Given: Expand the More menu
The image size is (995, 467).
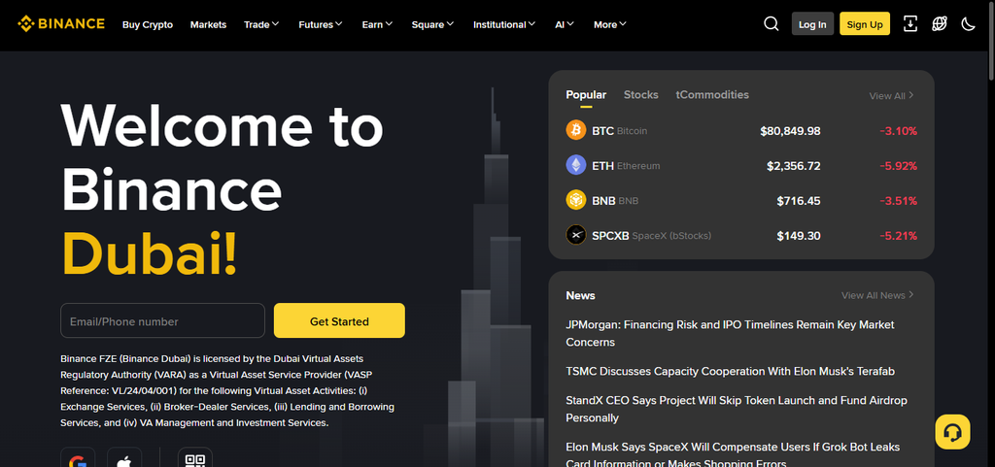Looking at the screenshot, I should tap(610, 24).
